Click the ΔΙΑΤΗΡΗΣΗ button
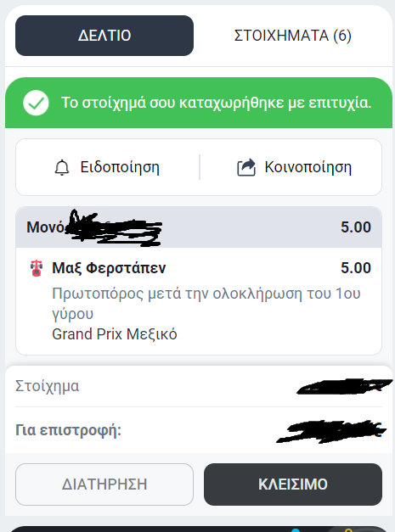Screen dimensions: 395x532 [104, 484]
